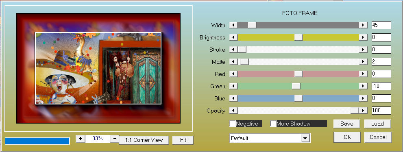
Task: Click the Width slider right arrow
Action: tap(363, 25)
